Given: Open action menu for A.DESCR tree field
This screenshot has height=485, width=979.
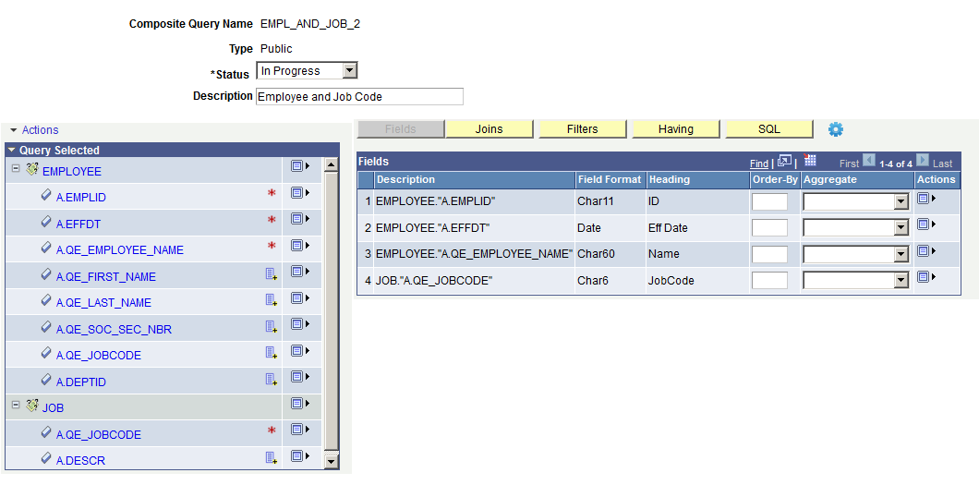Looking at the screenshot, I should [300, 455].
